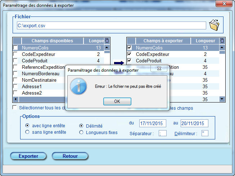
Task: Check CodeExpediteur in the Champs disponibles list
Action: [15, 54]
